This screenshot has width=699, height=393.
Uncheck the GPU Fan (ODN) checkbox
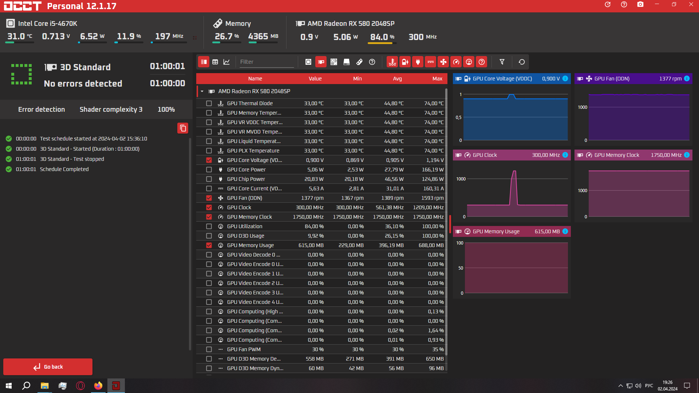(x=209, y=198)
